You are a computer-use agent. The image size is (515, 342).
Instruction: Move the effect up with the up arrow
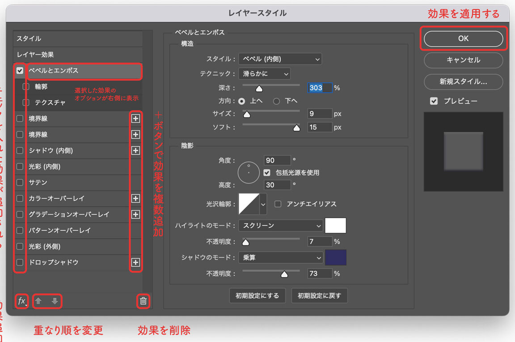[x=38, y=301]
